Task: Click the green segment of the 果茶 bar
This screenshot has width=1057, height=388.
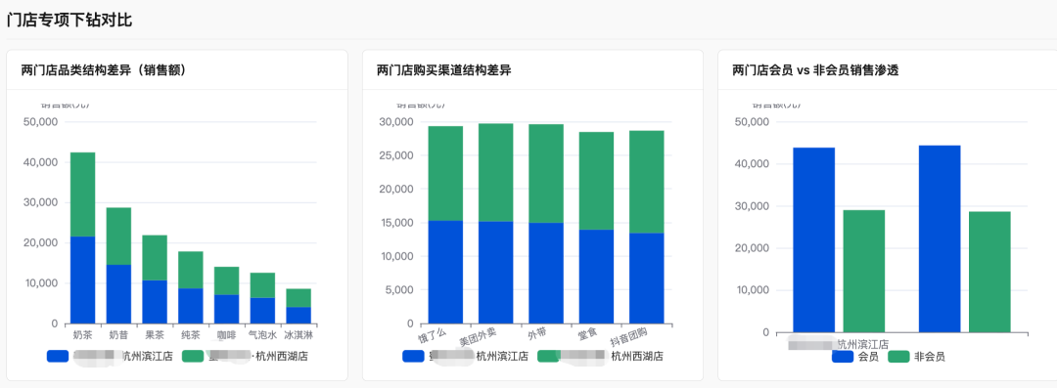Action: click(155, 257)
